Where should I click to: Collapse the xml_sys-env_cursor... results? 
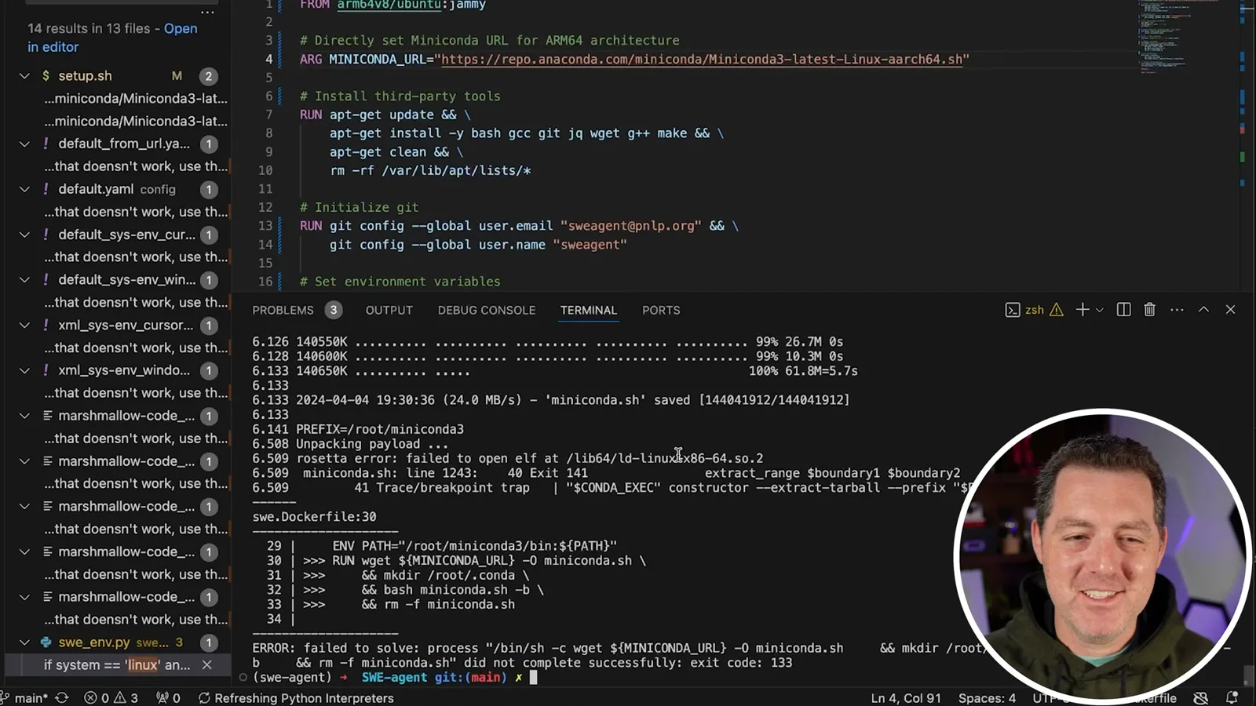[x=24, y=325]
